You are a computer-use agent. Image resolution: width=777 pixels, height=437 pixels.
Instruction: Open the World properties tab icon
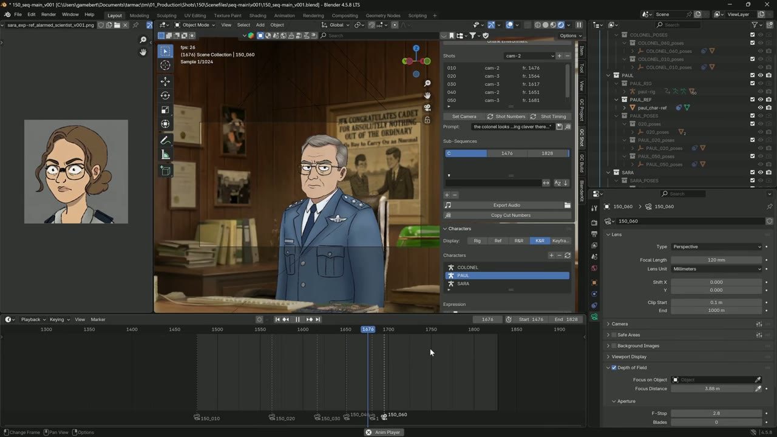[594, 268]
